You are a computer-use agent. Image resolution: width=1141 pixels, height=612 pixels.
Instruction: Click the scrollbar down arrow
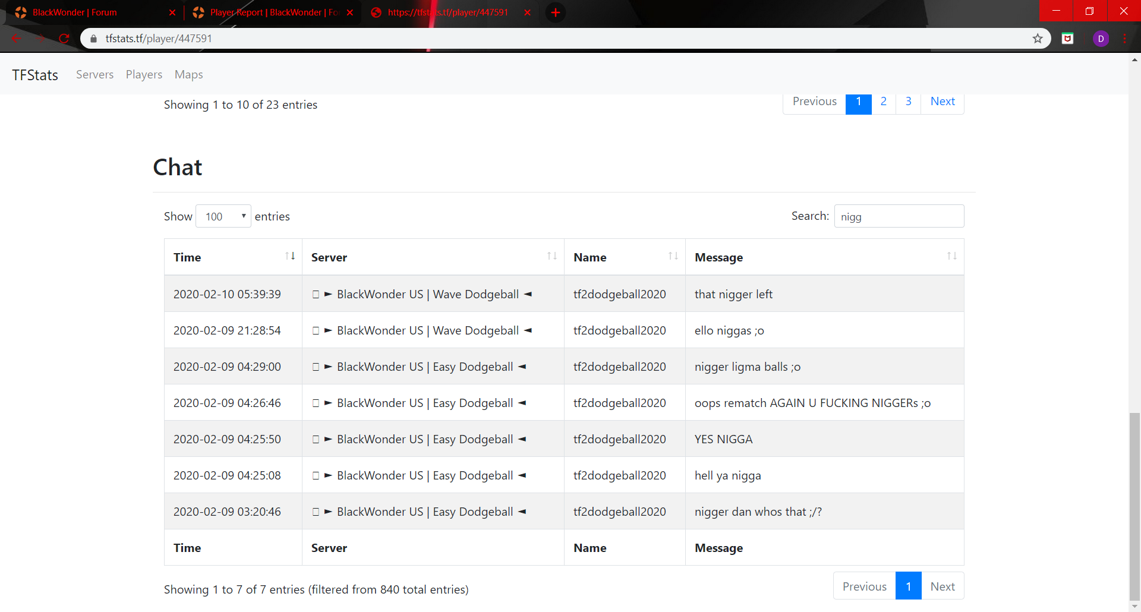point(1134,607)
